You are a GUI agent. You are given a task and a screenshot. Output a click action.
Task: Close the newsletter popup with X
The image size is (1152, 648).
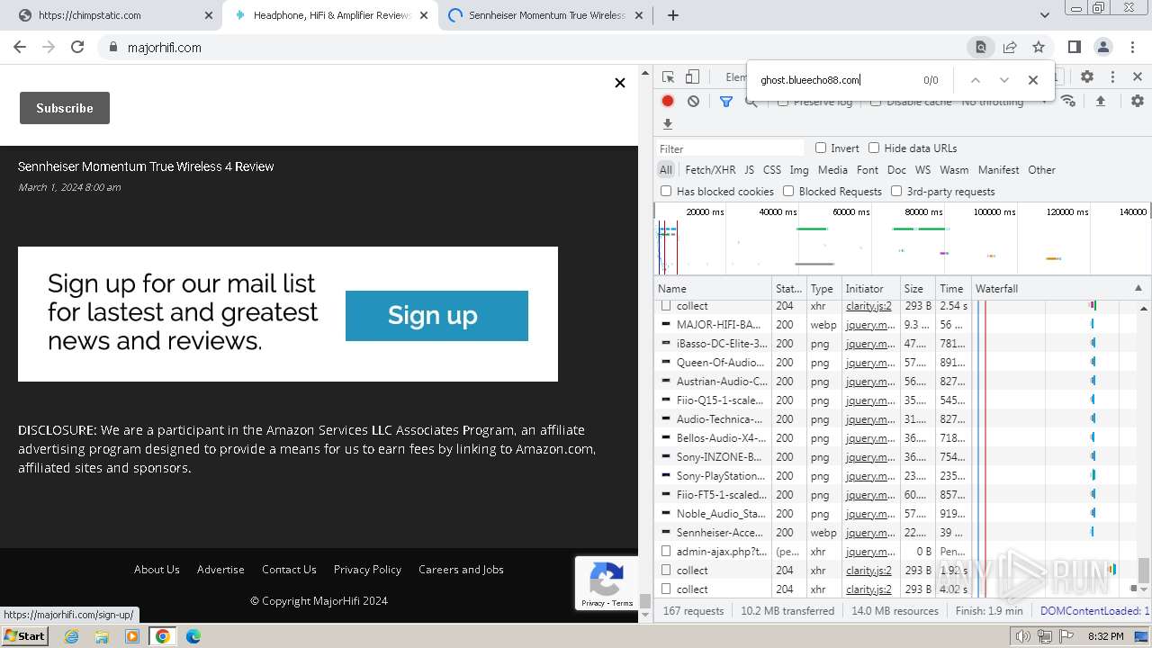(x=620, y=83)
